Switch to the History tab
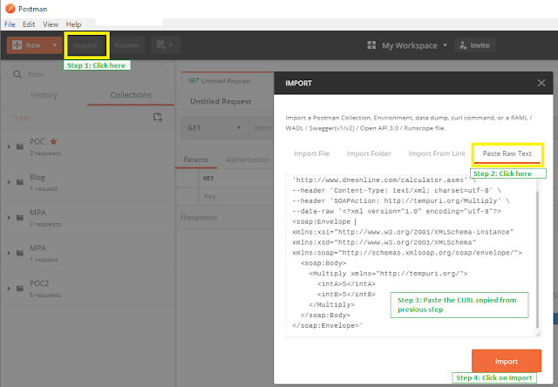The height and width of the screenshot is (387, 558). pyautogui.click(x=44, y=95)
